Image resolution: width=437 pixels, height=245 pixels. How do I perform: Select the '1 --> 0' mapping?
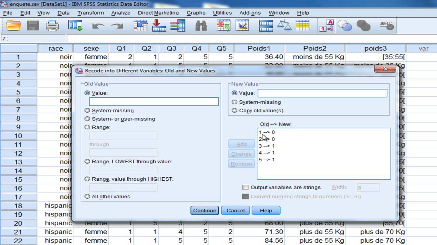coord(267,132)
